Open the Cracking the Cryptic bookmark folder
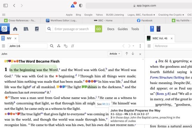Viewport: 192px width, 128px height. [171, 15]
